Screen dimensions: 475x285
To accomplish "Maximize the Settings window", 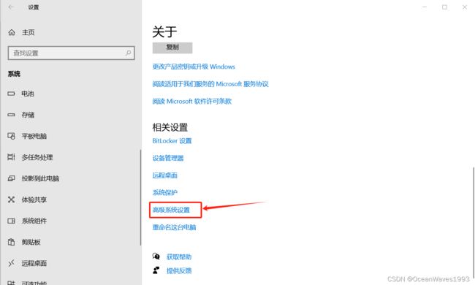I will point(444,7).
